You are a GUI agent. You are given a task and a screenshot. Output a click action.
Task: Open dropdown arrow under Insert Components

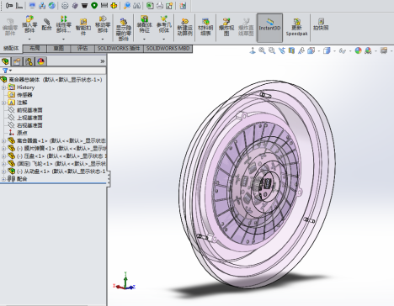pos(29,39)
